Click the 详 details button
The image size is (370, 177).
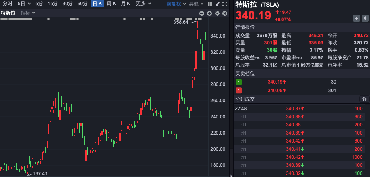click(364, 99)
